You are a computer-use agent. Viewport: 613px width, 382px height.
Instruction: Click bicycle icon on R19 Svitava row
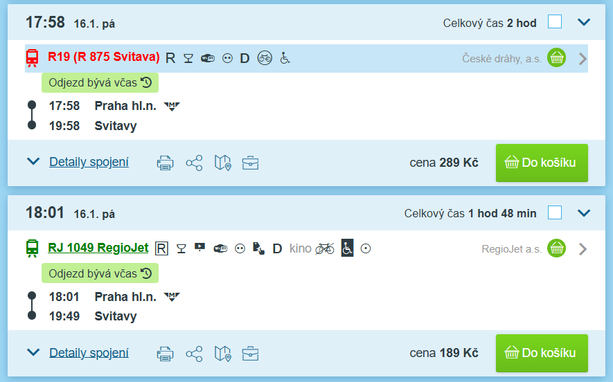(265, 58)
